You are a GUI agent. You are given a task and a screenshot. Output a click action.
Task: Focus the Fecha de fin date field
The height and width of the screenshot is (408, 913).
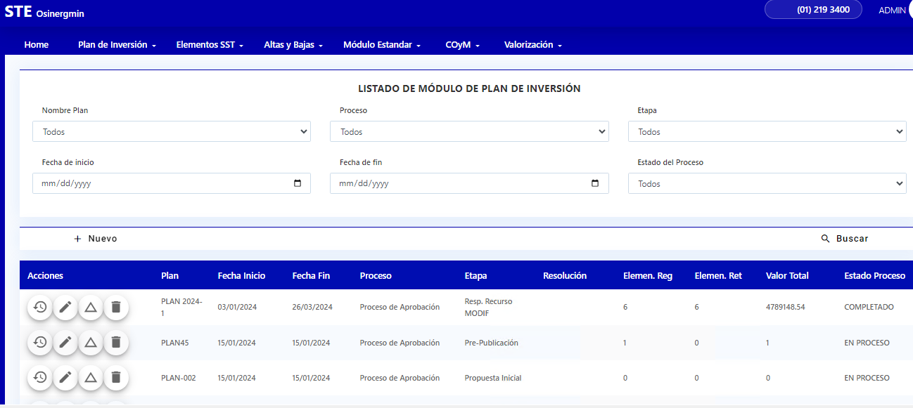click(469, 183)
